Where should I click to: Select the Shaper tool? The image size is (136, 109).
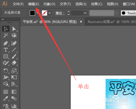pyautogui.click(x=6, y=63)
